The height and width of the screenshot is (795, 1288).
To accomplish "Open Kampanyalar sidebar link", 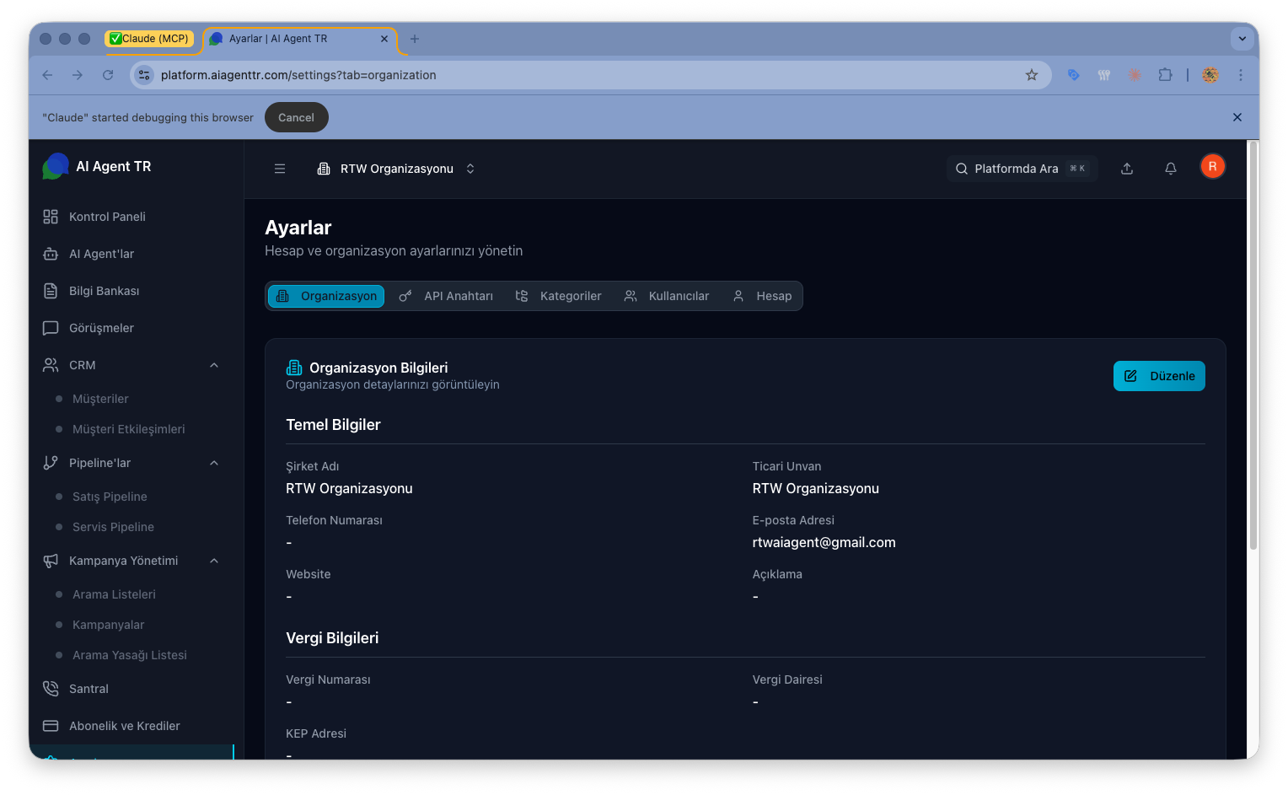I will point(108,625).
